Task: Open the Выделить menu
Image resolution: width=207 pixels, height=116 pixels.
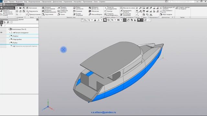Action: point(19,2)
